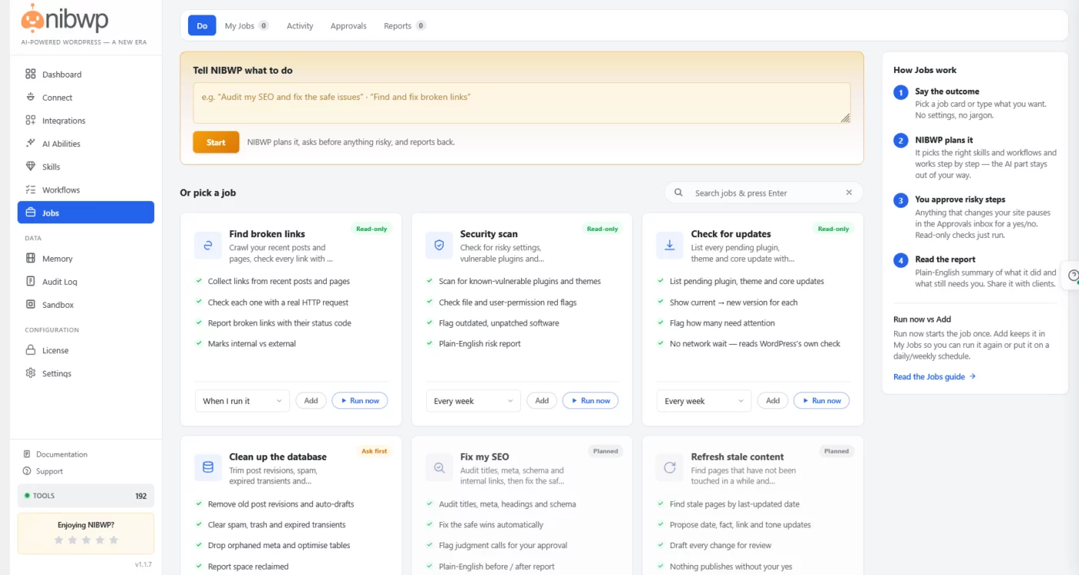Click the AI Abilities sparkle icon
This screenshot has width=1079, height=575.
point(31,144)
